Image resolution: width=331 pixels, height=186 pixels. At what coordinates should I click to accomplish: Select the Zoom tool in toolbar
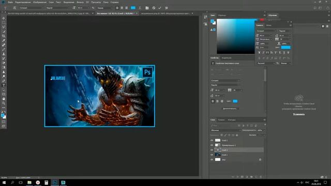coord(4,103)
